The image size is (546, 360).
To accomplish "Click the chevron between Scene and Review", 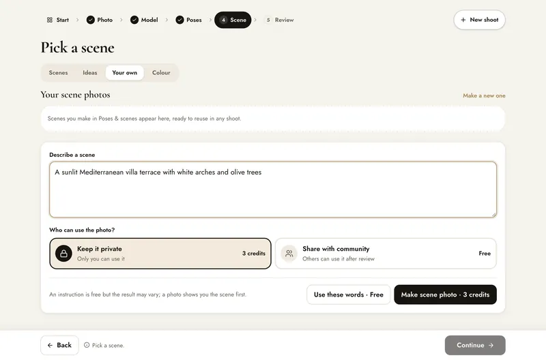I will click(255, 20).
